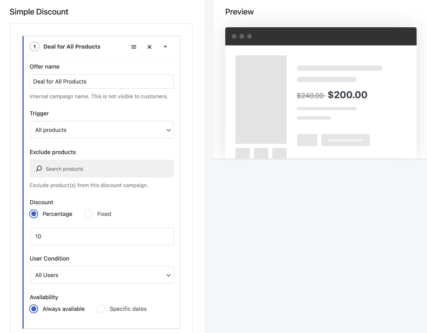
Task: Edit the Offer name input field
Action: point(102,82)
